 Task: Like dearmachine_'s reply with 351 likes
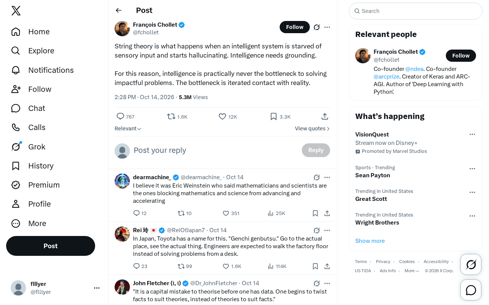tap(226, 213)
